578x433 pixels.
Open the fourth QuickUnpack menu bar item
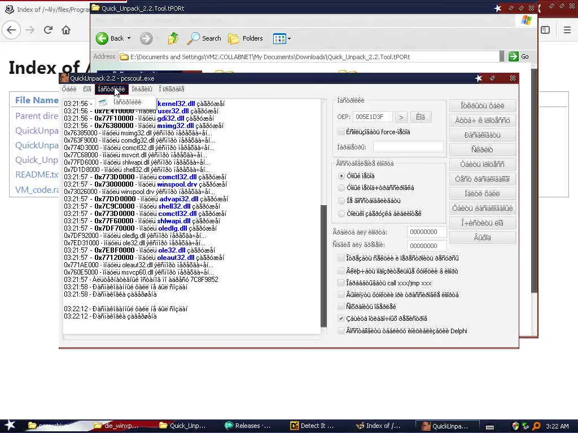pyautogui.click(x=142, y=89)
